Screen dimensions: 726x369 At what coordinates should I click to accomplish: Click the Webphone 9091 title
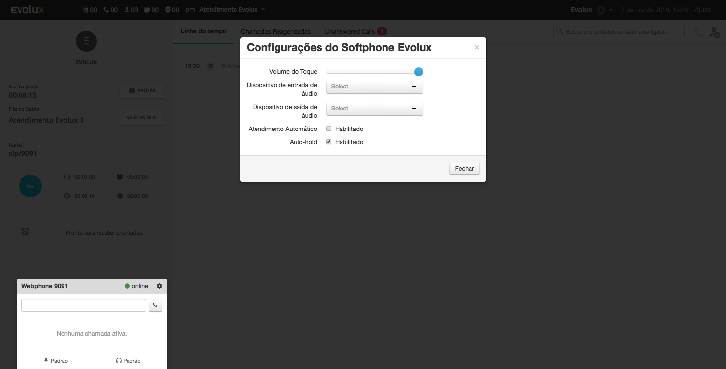coord(44,286)
